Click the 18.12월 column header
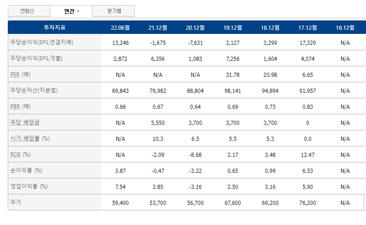 click(x=270, y=28)
